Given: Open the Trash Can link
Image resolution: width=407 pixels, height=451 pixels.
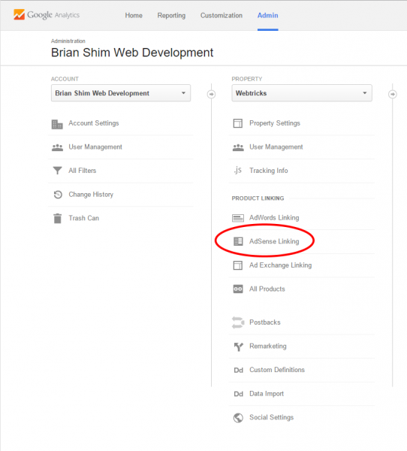Looking at the screenshot, I should coord(83,218).
